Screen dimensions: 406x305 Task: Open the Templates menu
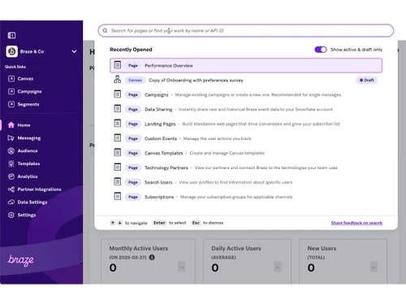[x=28, y=163]
